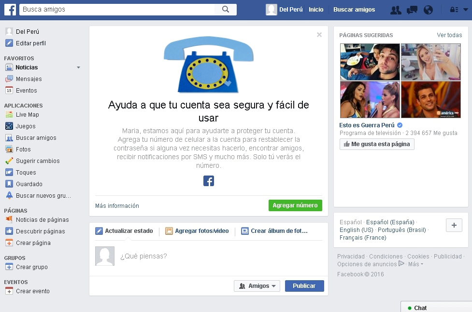Click the Live Map icon
Image resolution: width=472 pixels, height=312 pixels.
coord(9,114)
